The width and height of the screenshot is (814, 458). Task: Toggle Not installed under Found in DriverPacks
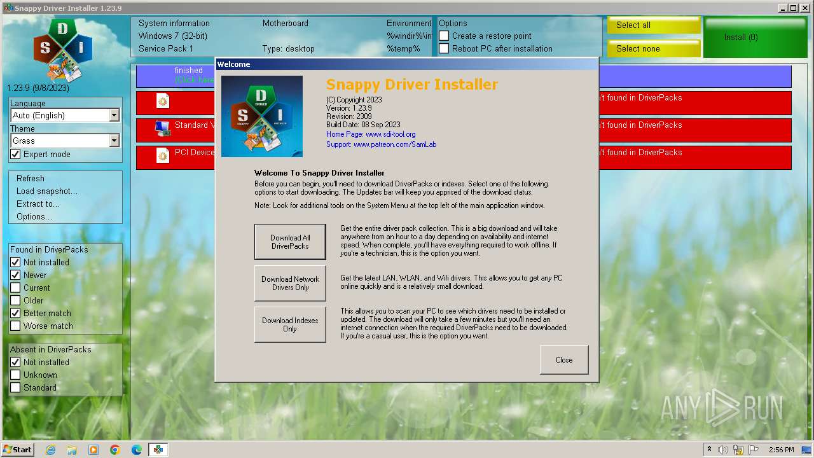[x=16, y=262]
